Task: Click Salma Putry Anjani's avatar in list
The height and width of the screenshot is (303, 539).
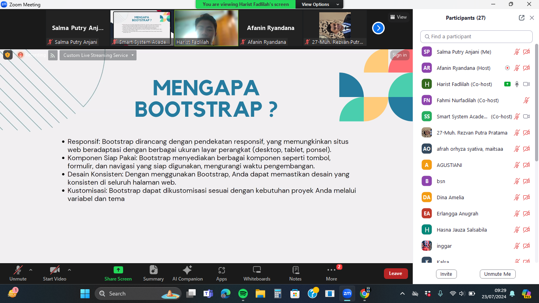Action: pos(427,52)
